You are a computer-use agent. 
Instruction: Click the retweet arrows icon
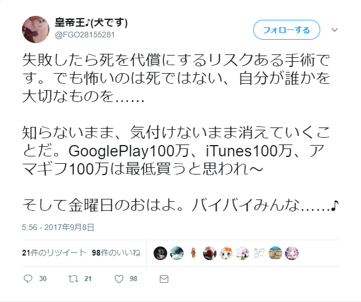(x=74, y=279)
